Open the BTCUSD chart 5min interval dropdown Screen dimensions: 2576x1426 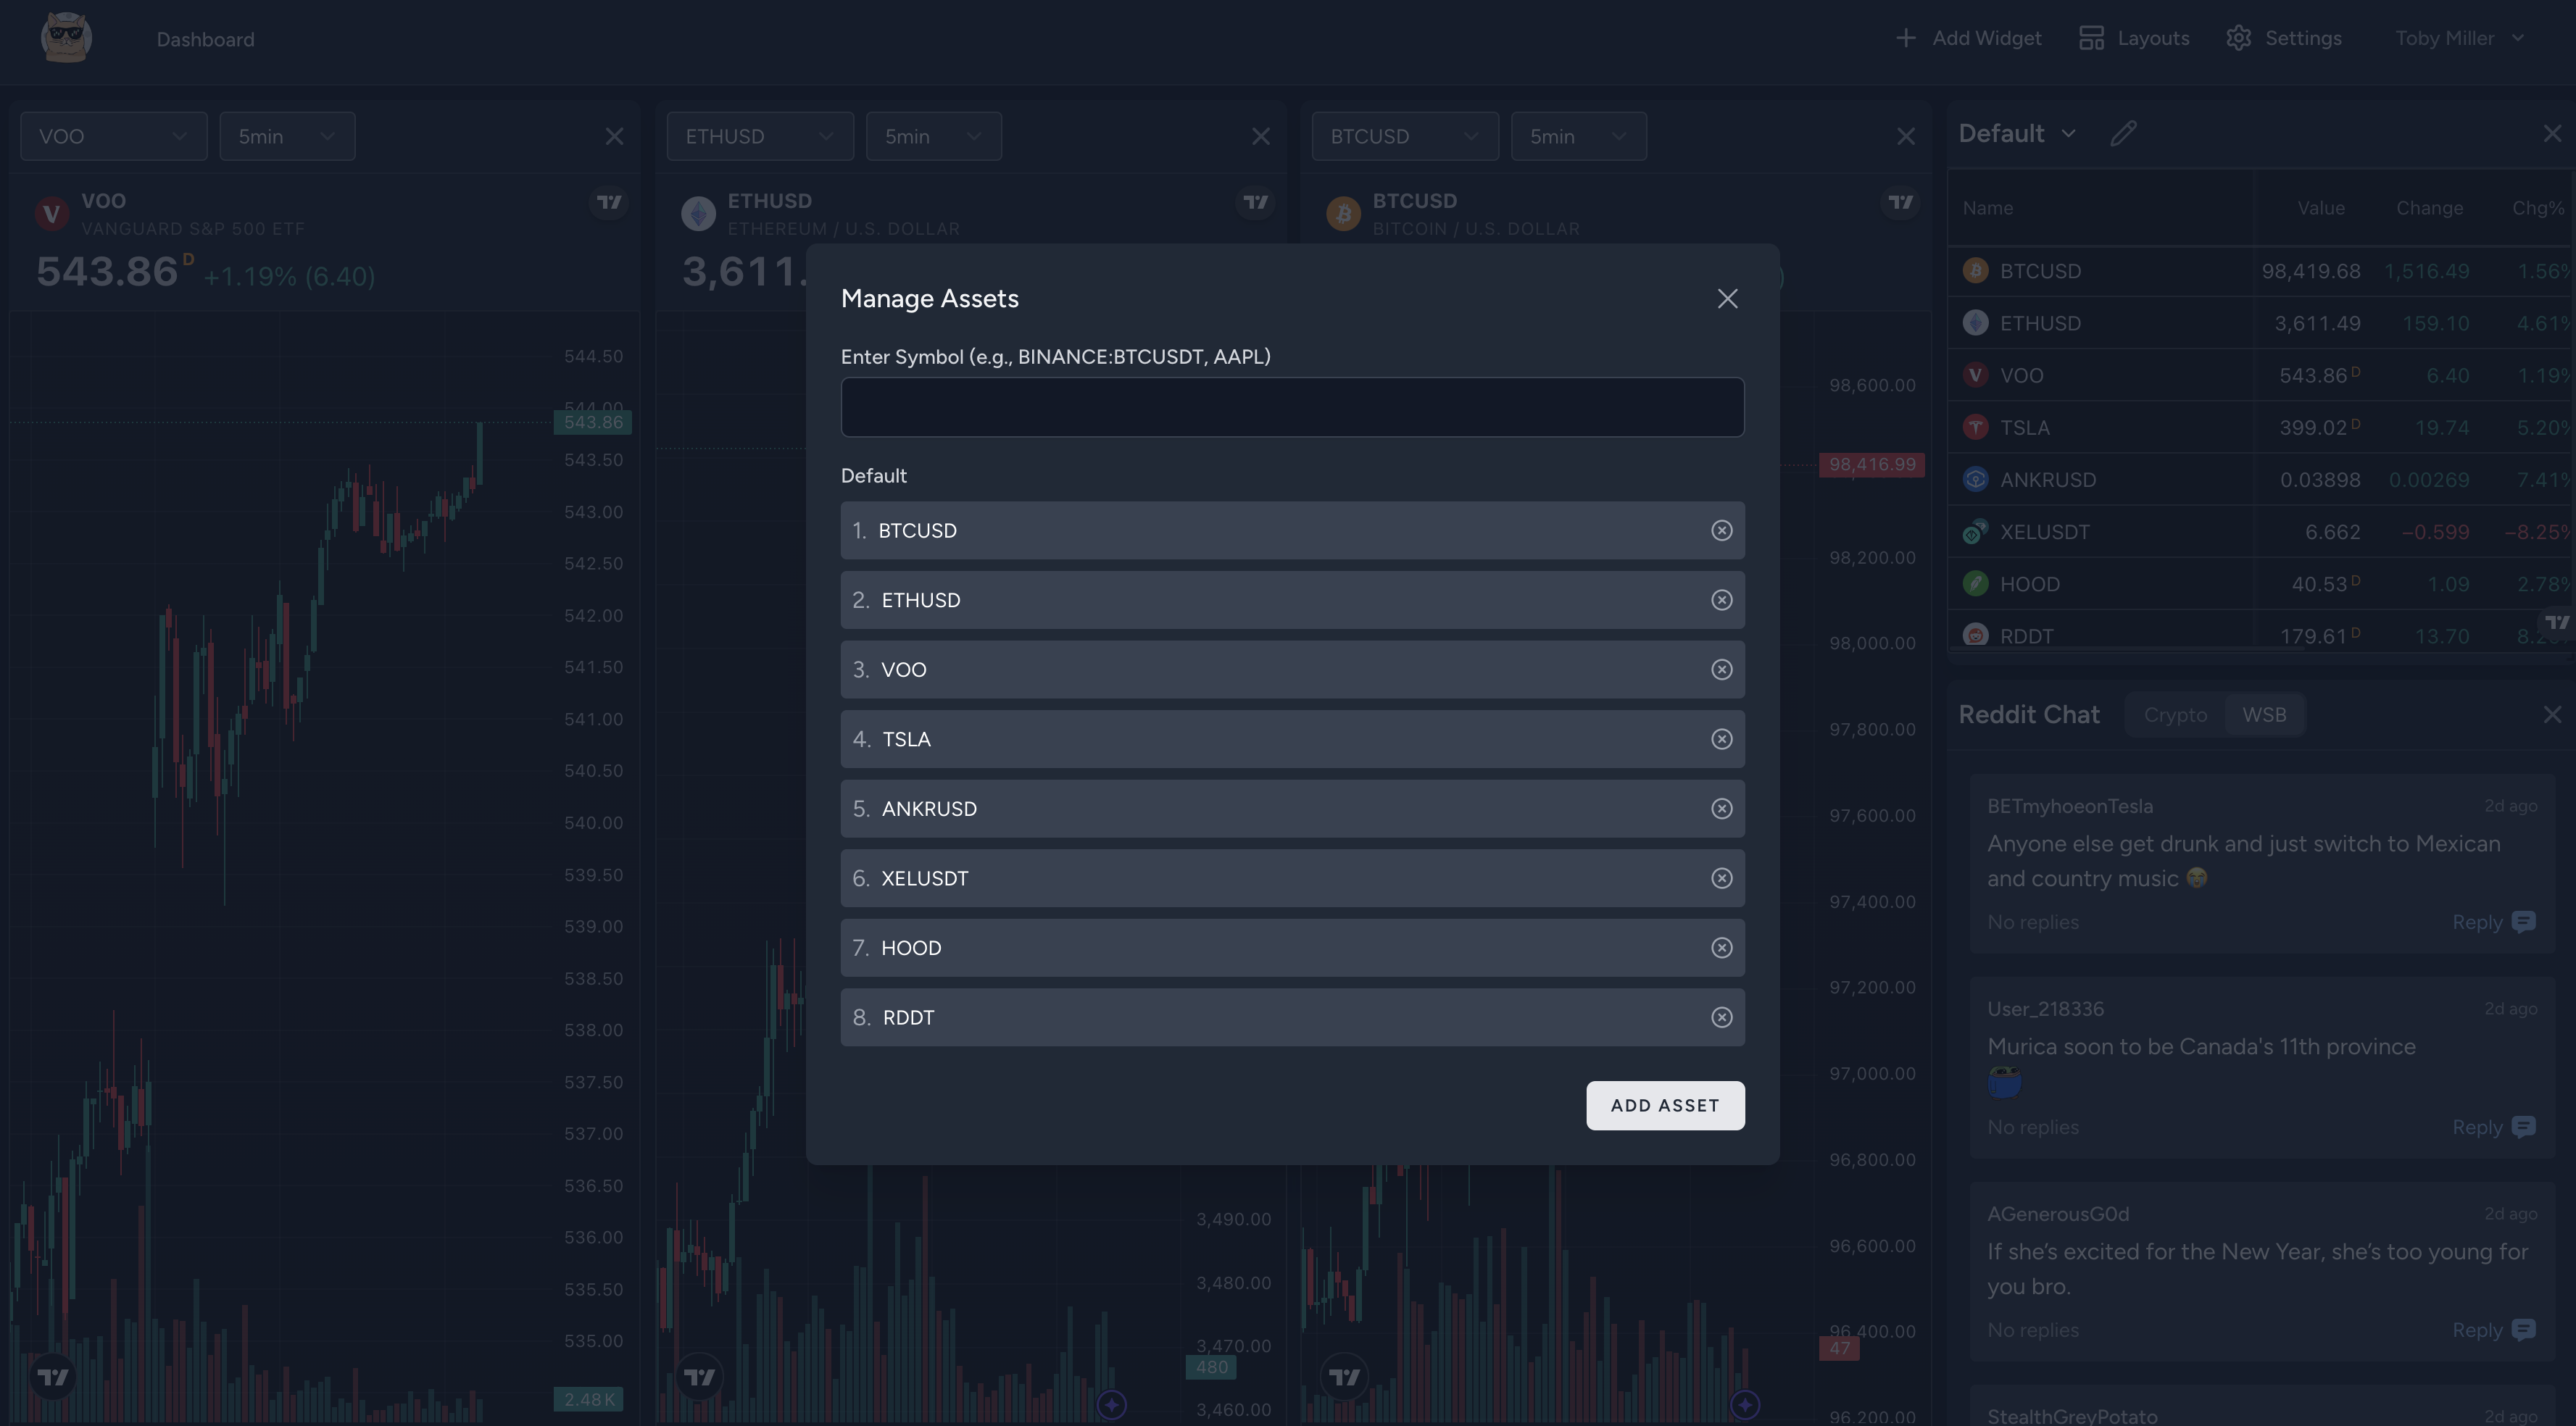[x=1578, y=136]
